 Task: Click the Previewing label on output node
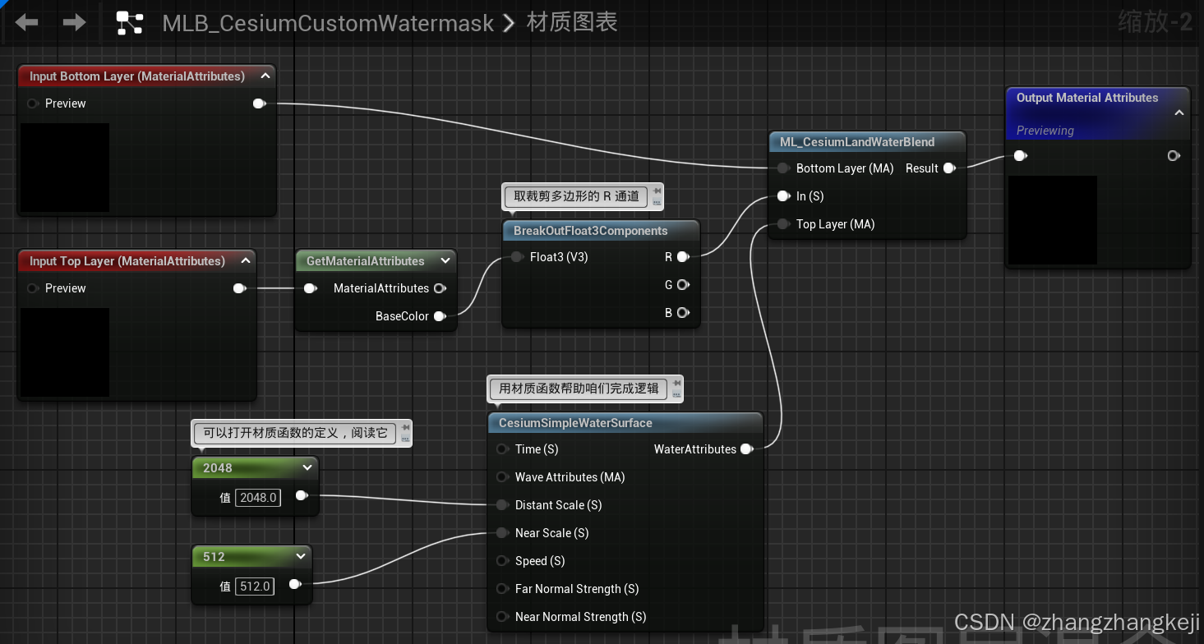[x=1045, y=131]
